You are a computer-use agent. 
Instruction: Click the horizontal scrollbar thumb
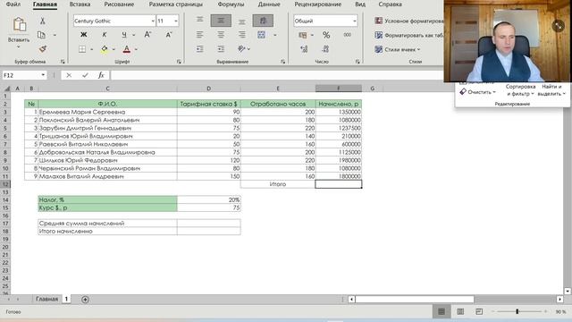pyautogui.click(x=415, y=300)
